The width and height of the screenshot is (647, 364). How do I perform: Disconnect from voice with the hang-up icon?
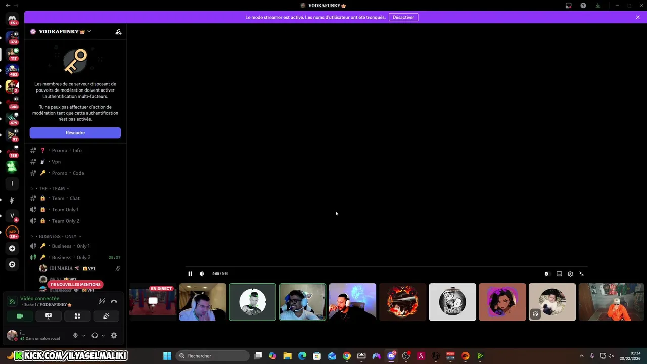[114, 301]
